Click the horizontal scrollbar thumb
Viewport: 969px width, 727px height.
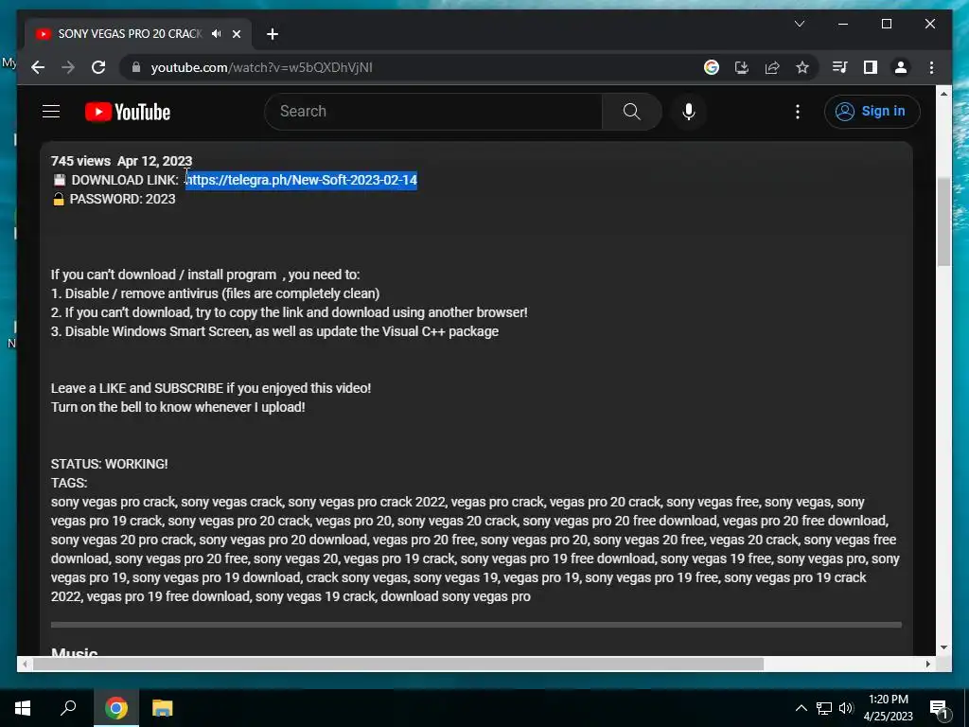point(398,664)
